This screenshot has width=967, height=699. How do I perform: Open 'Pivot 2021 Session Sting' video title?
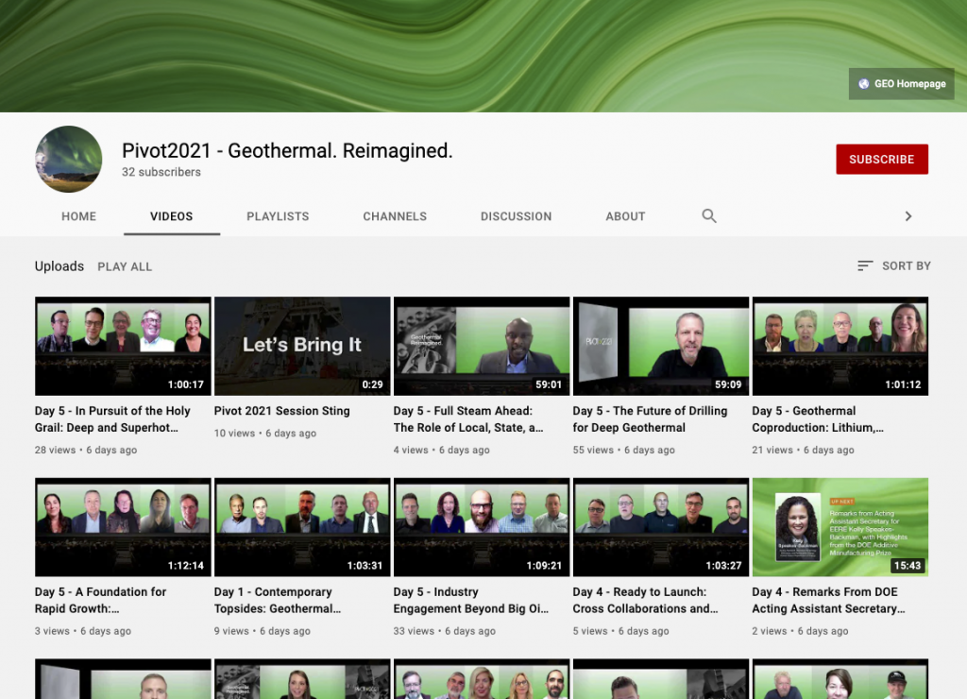coord(281,411)
